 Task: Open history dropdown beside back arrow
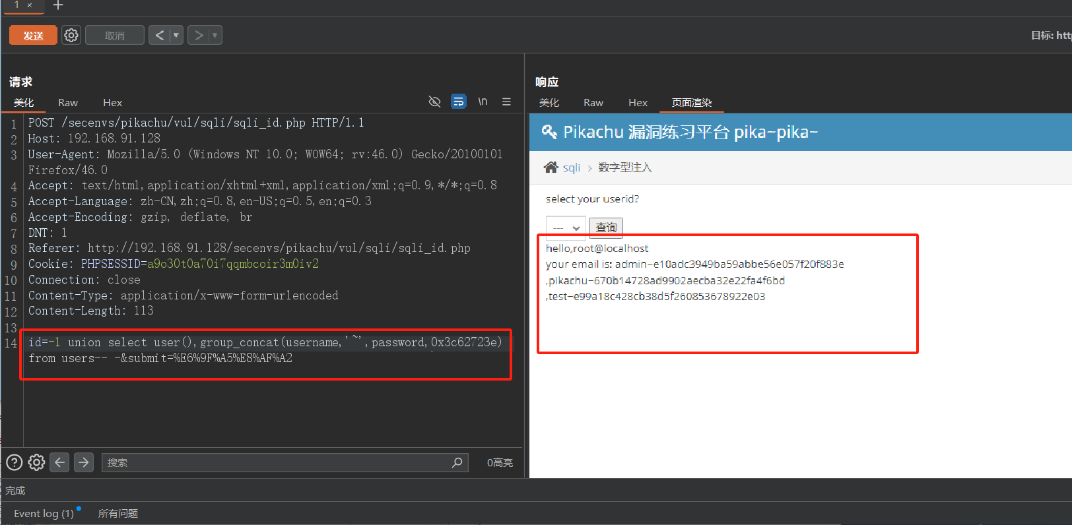[x=176, y=35]
